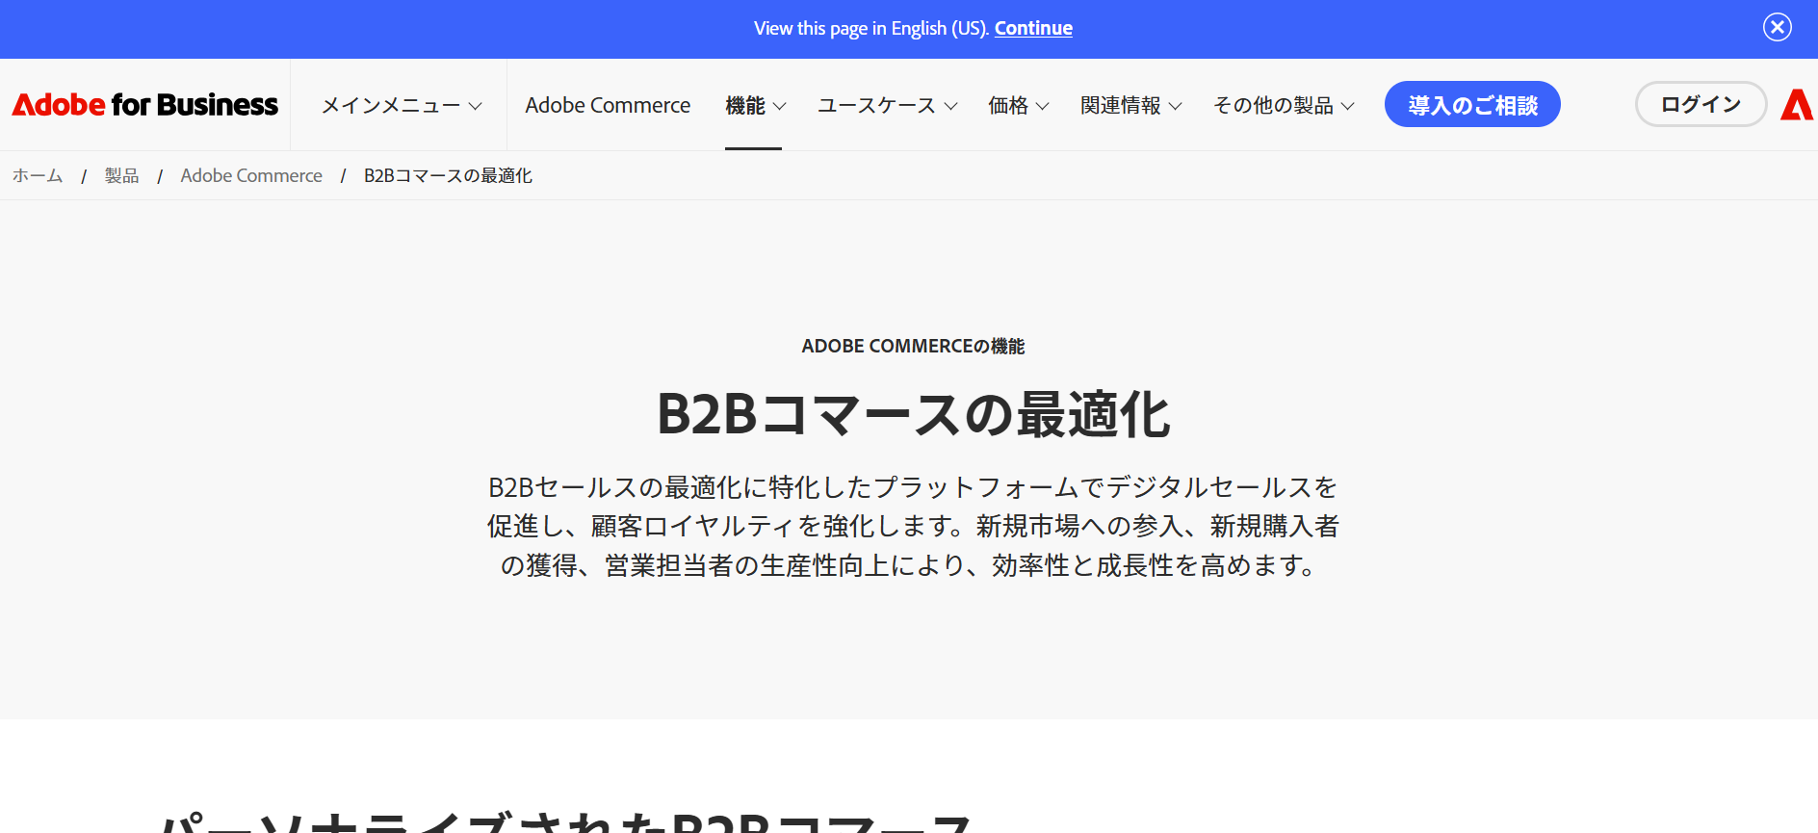Screen dimensions: 1818x833
Task: Expand the メインメニュー dropdown
Action: coord(401,105)
